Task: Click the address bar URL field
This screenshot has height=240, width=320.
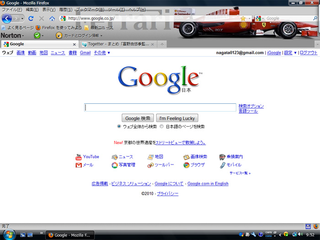Action: tap(153, 18)
